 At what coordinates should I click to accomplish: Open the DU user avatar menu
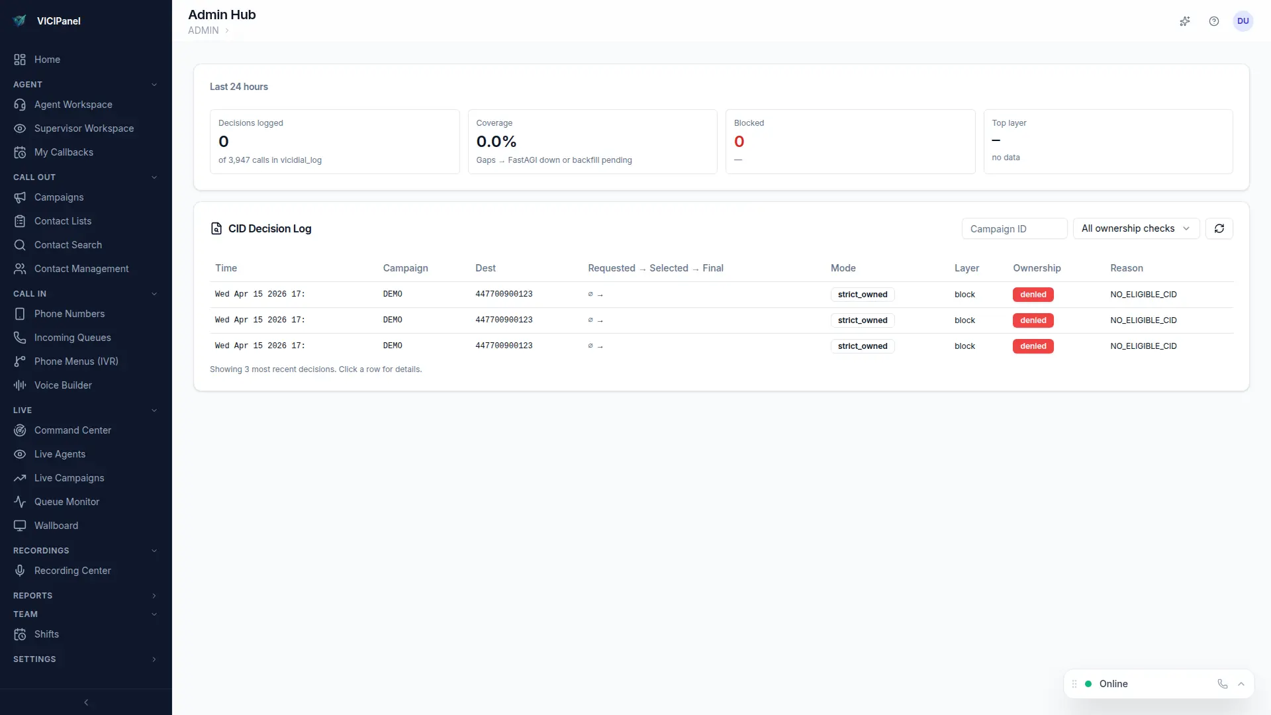(x=1243, y=21)
